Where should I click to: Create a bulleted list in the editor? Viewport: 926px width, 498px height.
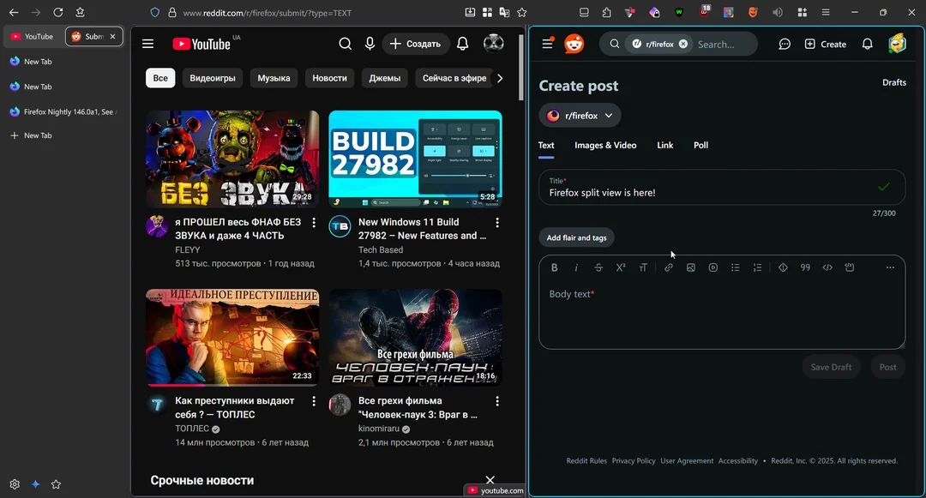pos(736,267)
